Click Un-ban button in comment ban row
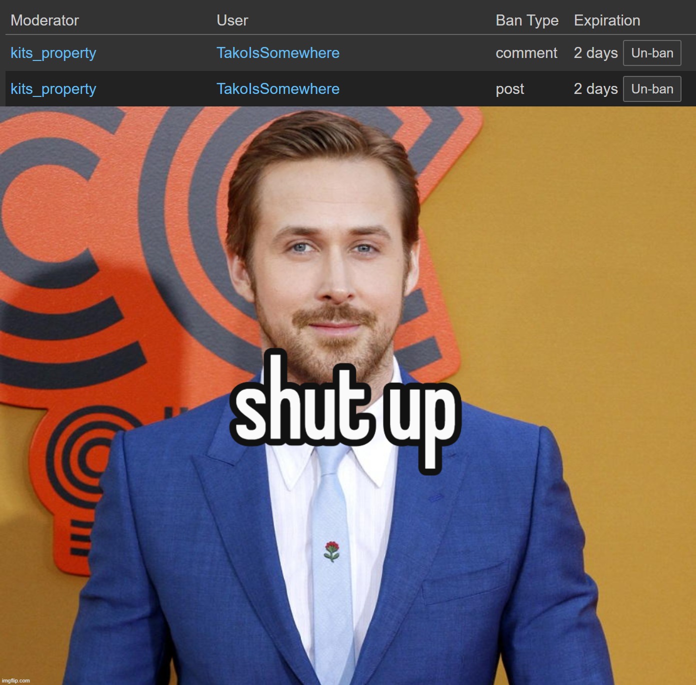 coord(652,53)
